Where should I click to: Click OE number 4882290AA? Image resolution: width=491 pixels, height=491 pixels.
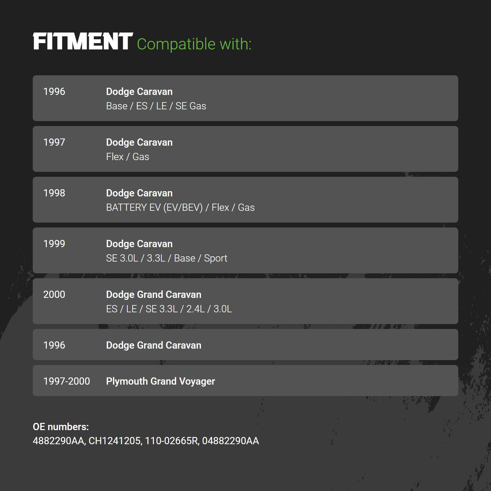click(59, 441)
